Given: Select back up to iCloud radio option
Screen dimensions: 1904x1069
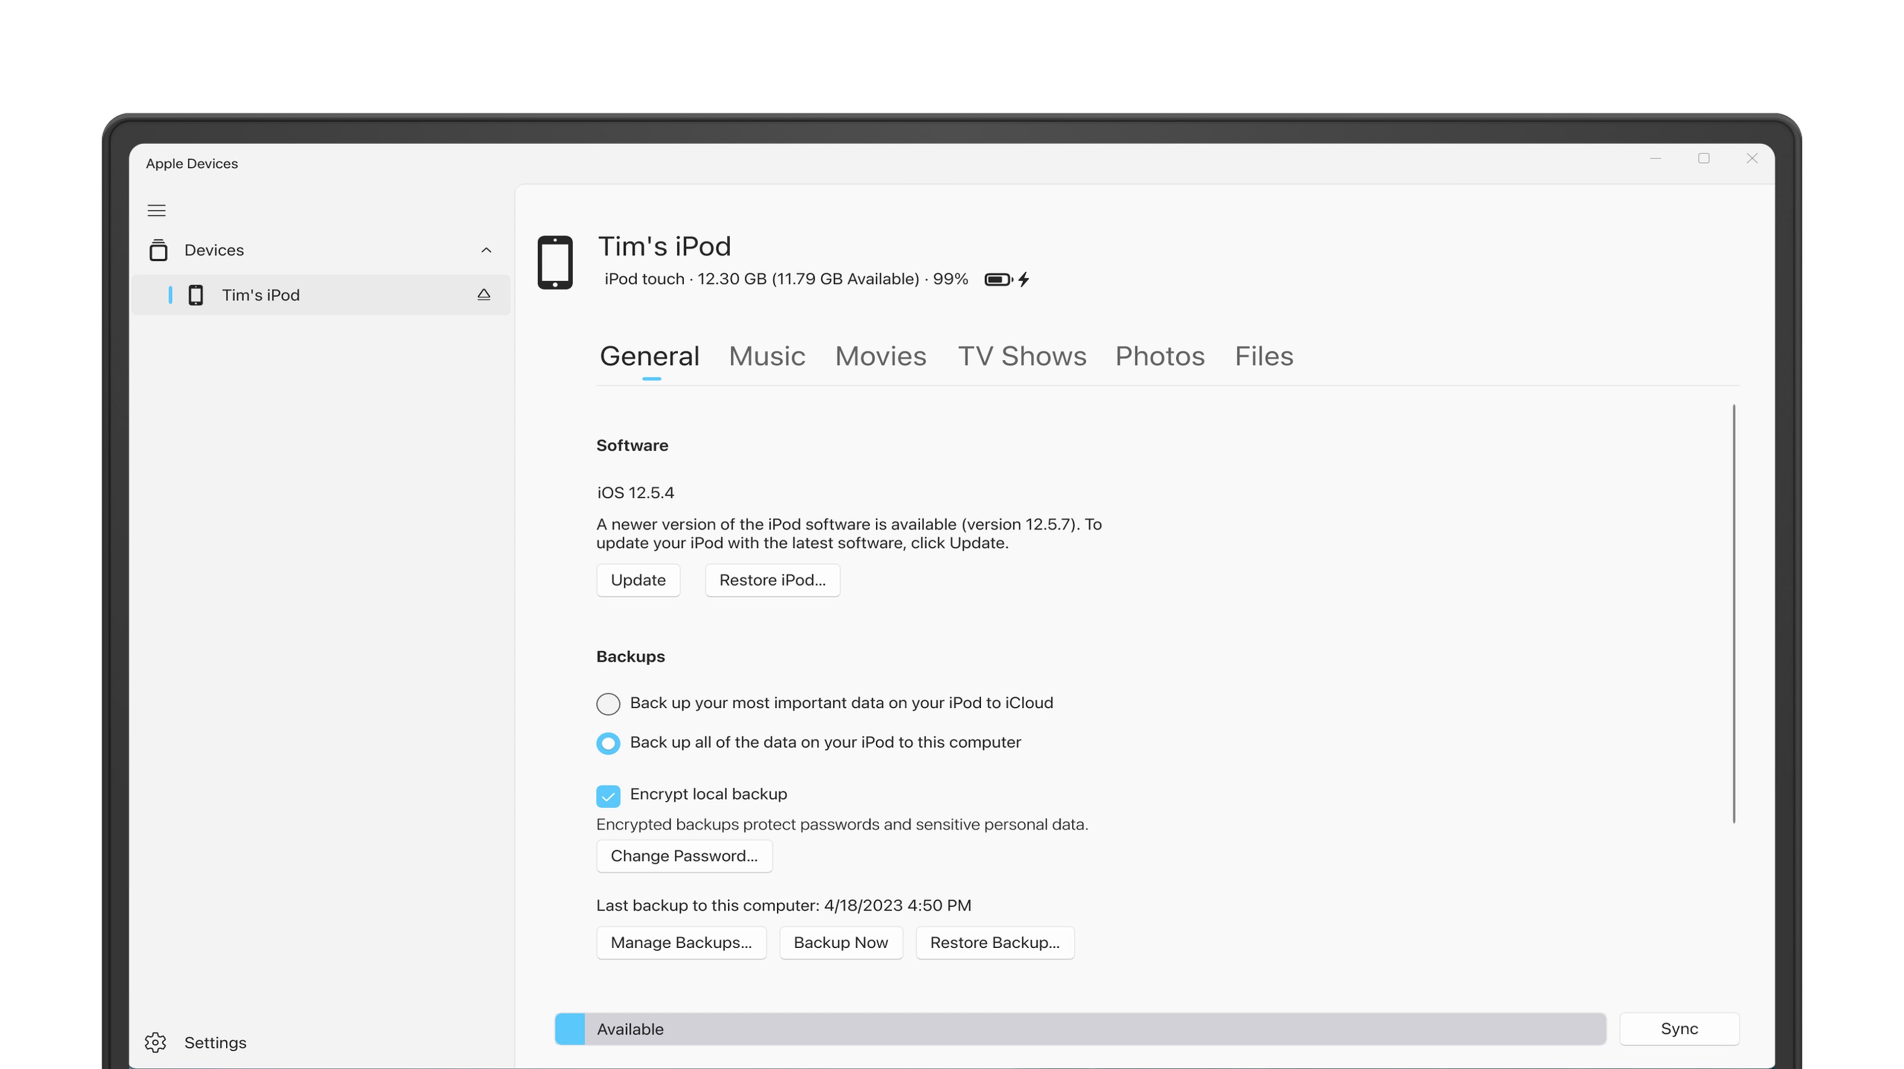Looking at the screenshot, I should pyautogui.click(x=608, y=703).
